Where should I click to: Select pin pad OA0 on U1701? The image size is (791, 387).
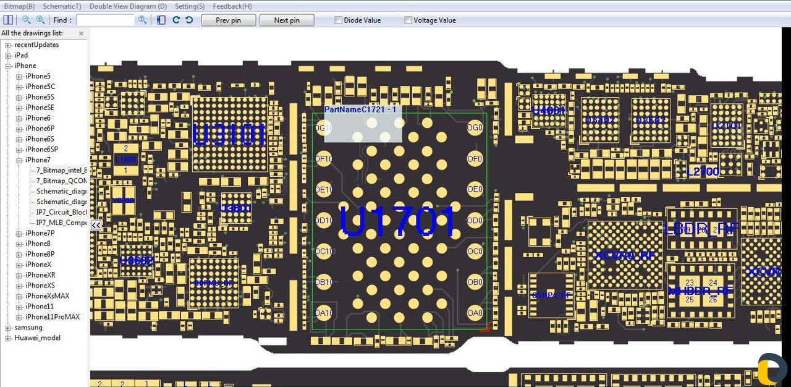[x=475, y=313]
